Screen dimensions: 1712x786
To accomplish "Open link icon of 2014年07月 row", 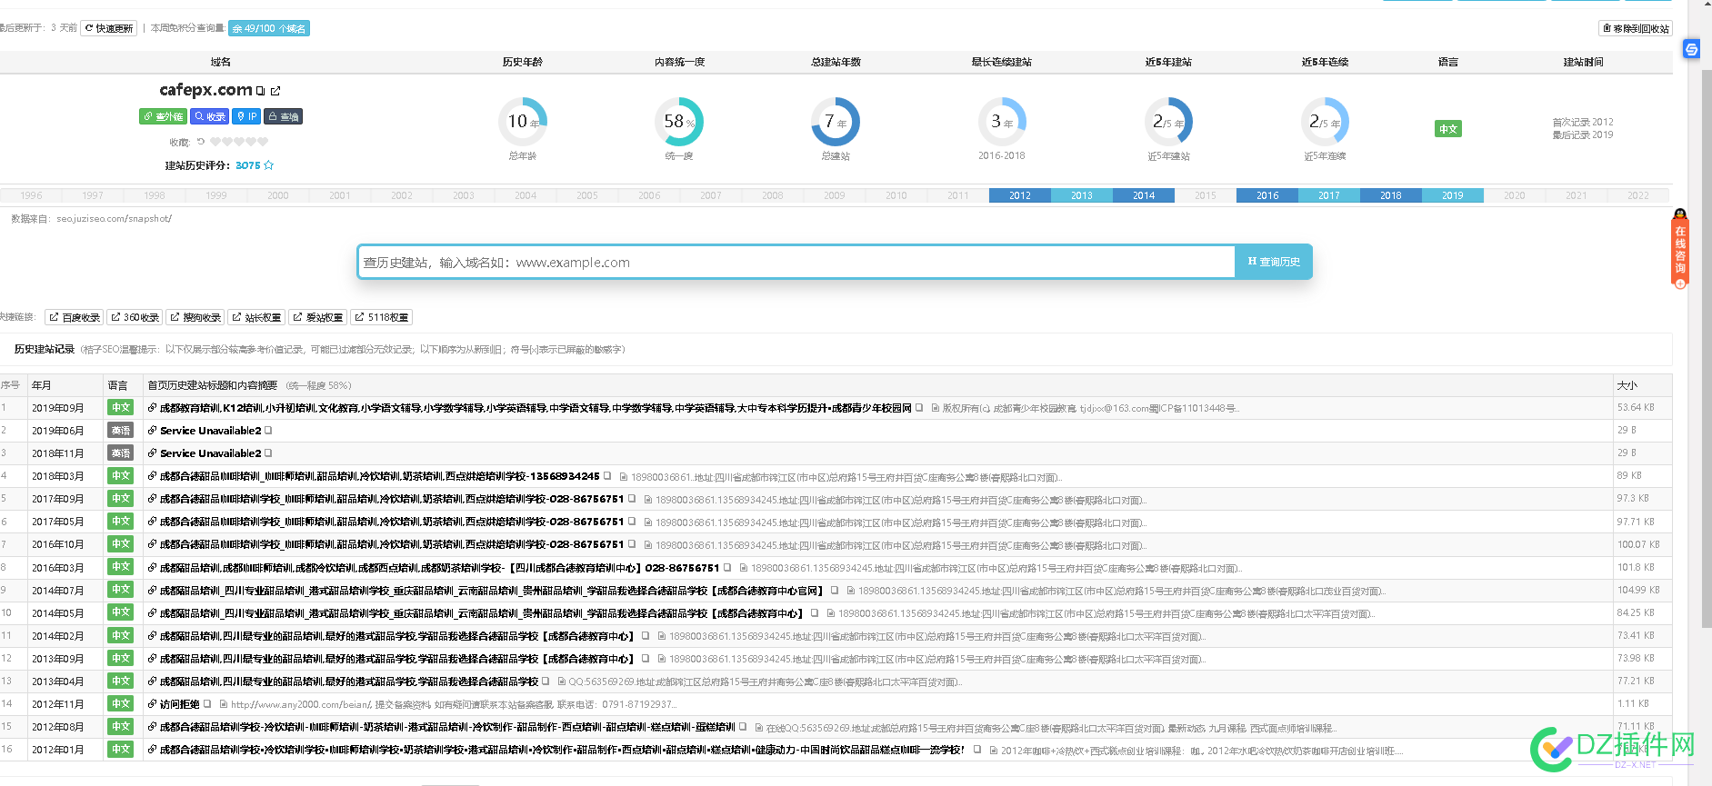I will tap(153, 591).
